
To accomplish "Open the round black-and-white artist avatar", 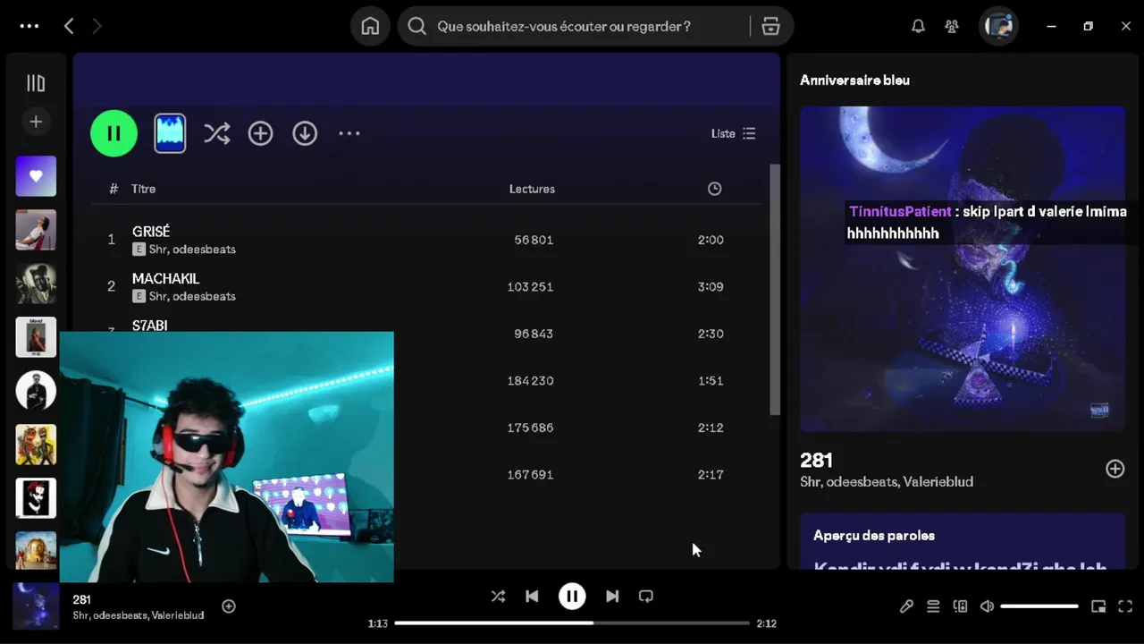I will [36, 391].
